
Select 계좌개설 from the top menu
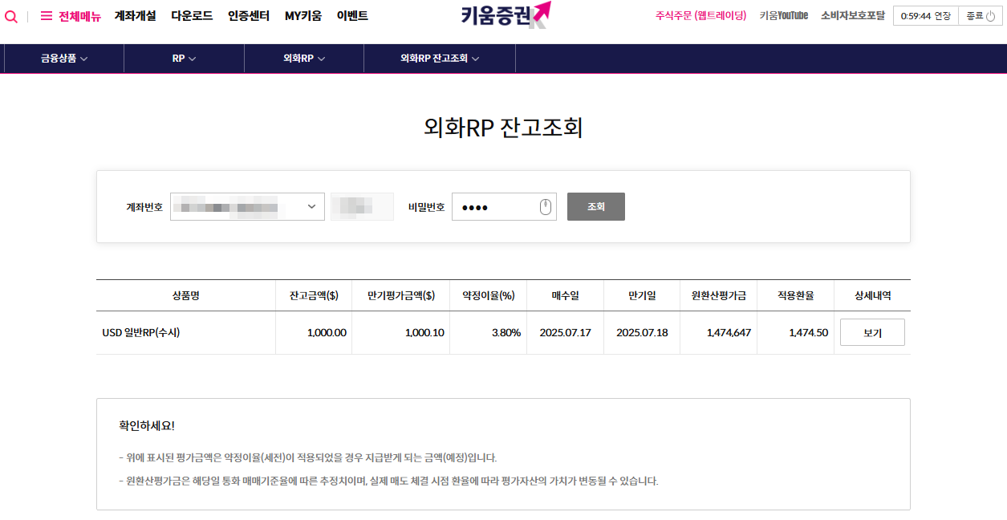point(133,15)
